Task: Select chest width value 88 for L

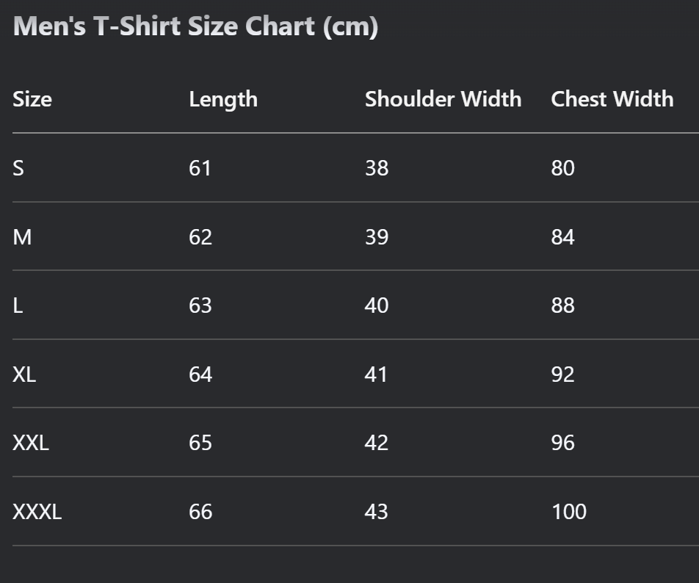Action: click(x=562, y=305)
